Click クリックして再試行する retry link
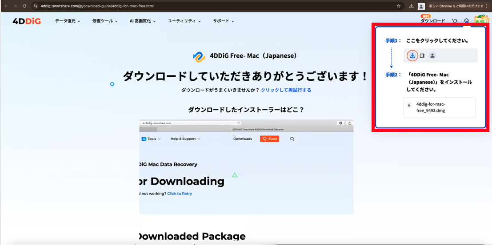The image size is (492, 245). coord(286,90)
